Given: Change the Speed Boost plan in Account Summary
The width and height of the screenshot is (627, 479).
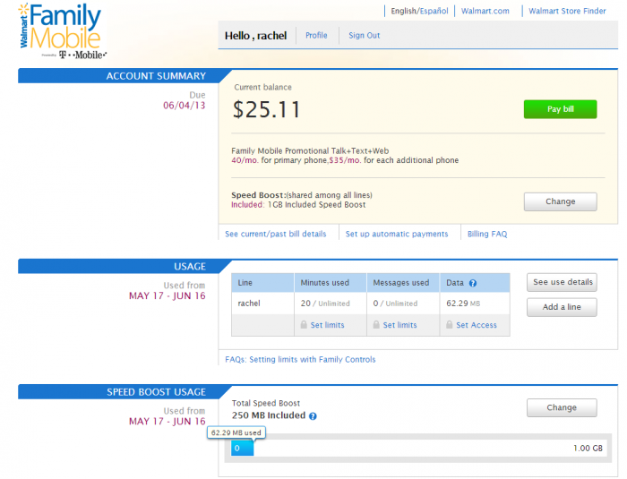Looking at the screenshot, I should [560, 201].
